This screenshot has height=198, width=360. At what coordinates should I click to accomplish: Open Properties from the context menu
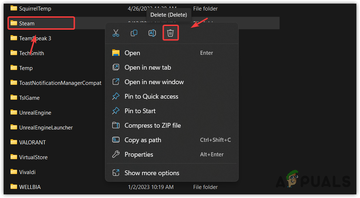[139, 154]
